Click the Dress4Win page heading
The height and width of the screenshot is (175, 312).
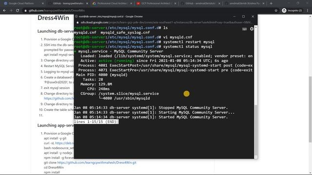(x=53, y=17)
